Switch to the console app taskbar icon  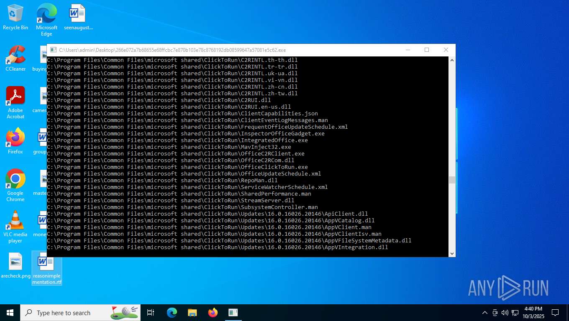[x=233, y=313]
